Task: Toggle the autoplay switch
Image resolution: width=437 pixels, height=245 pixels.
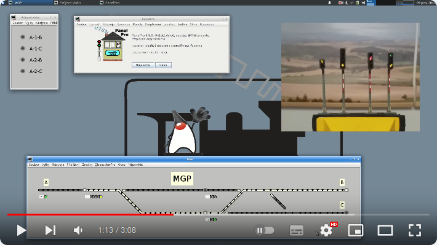Action: coord(264,230)
